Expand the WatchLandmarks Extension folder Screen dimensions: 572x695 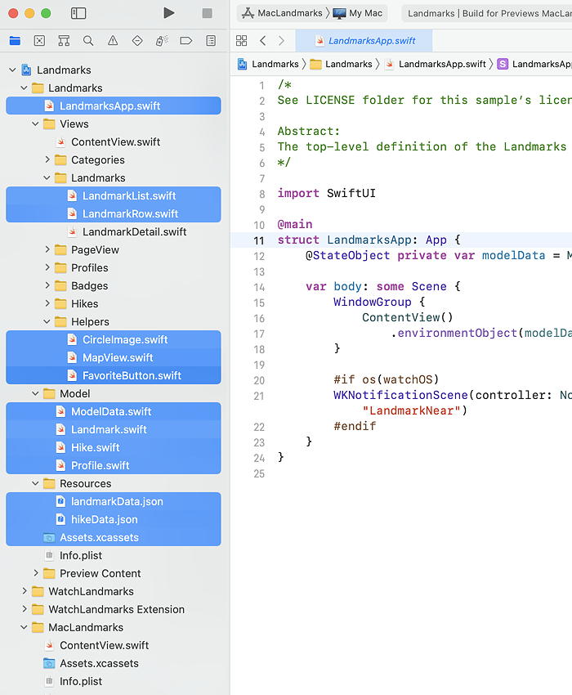[x=24, y=609]
